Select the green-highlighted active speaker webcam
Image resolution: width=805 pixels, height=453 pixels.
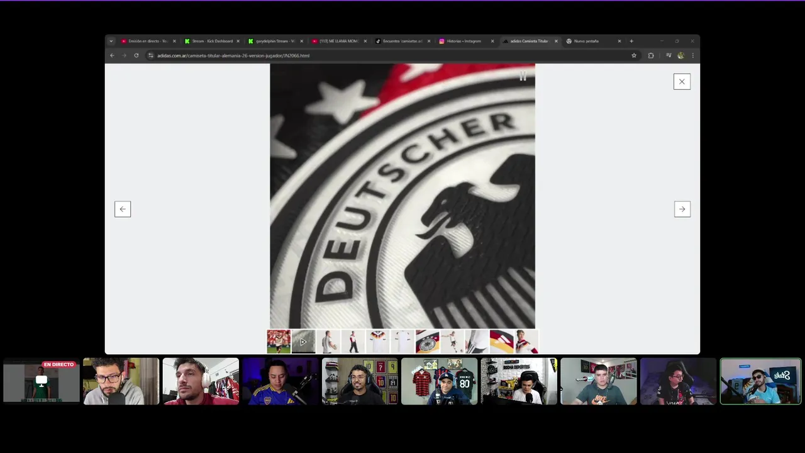pos(760,381)
